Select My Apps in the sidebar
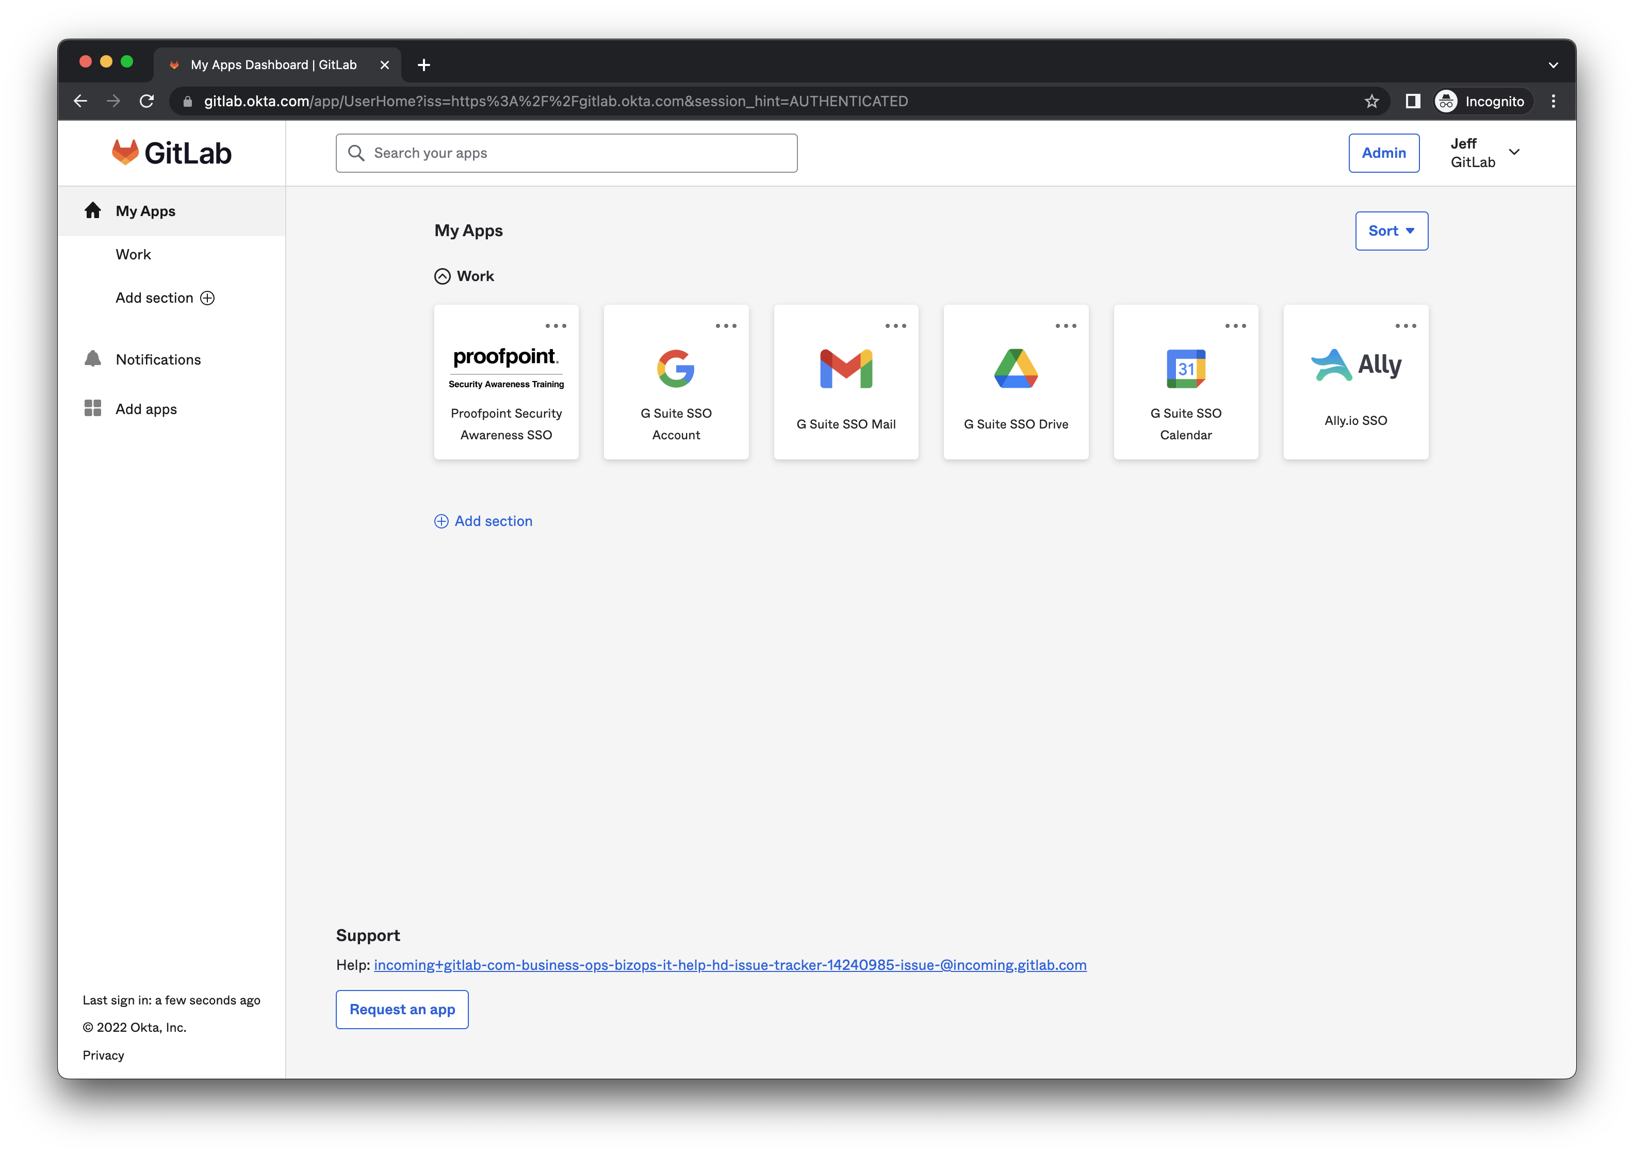The width and height of the screenshot is (1634, 1155). pos(145,211)
